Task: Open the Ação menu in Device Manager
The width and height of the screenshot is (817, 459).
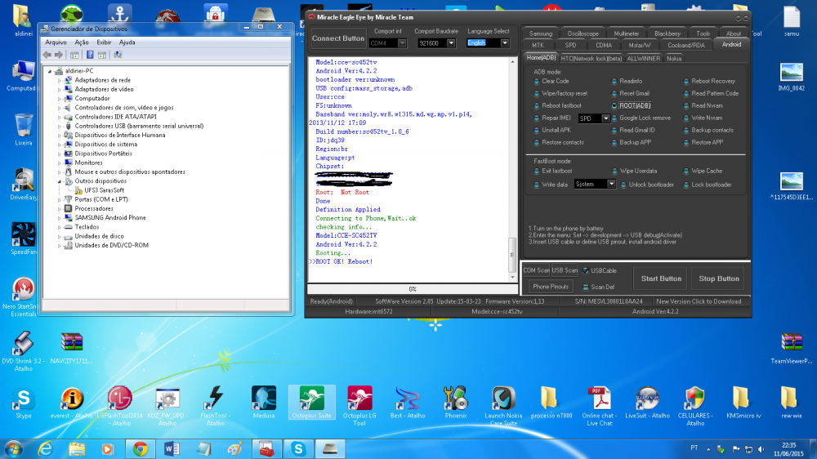Action: pyautogui.click(x=81, y=42)
